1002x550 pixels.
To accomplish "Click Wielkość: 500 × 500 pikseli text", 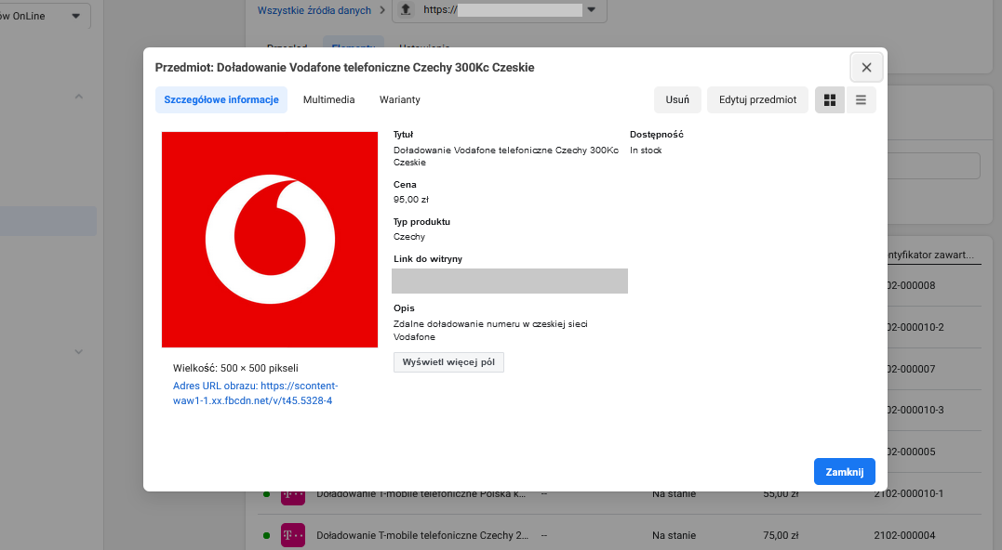I will coord(235,368).
